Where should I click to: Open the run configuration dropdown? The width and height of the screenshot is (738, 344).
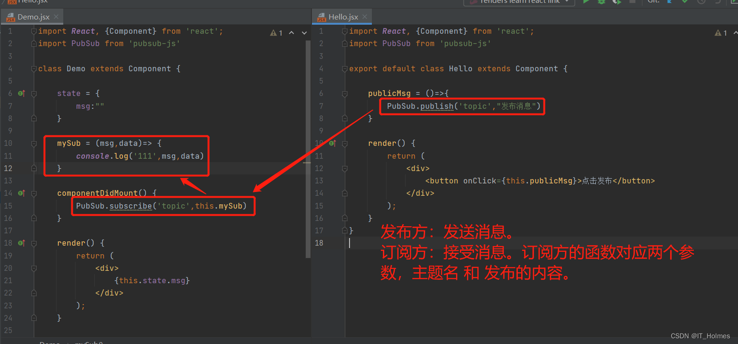[519, 1]
